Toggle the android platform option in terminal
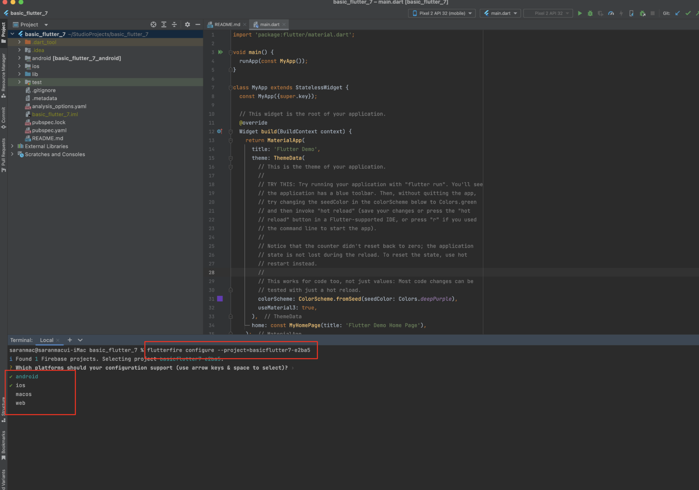699x490 pixels. click(x=27, y=376)
